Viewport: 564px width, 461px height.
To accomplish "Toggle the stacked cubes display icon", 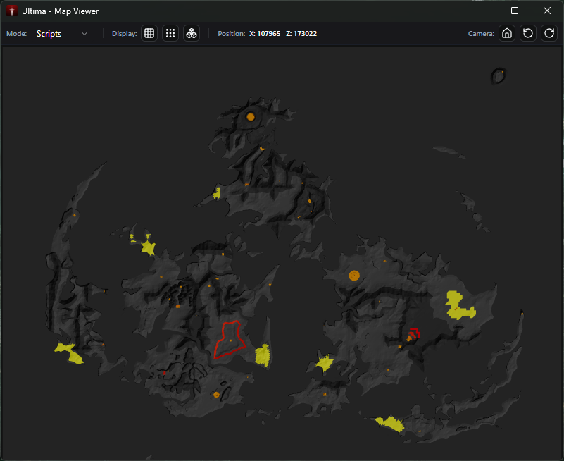I will coord(192,34).
